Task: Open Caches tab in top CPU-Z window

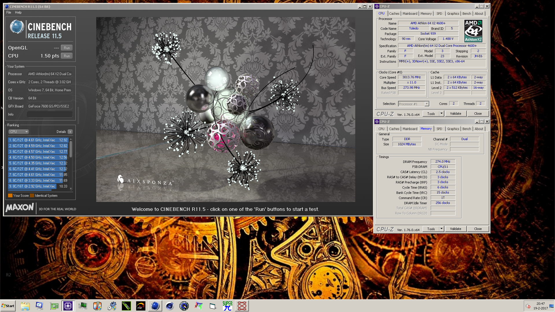Action: pos(394,14)
